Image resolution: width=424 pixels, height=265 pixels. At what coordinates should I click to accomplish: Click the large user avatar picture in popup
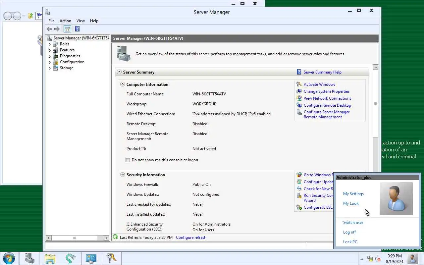[396, 198]
